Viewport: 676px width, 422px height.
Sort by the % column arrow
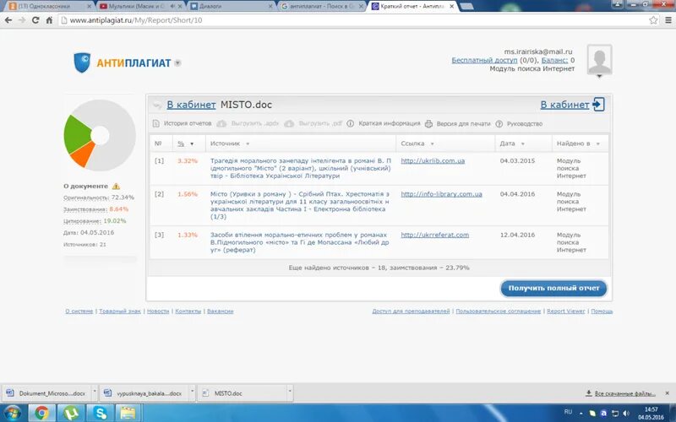192,143
